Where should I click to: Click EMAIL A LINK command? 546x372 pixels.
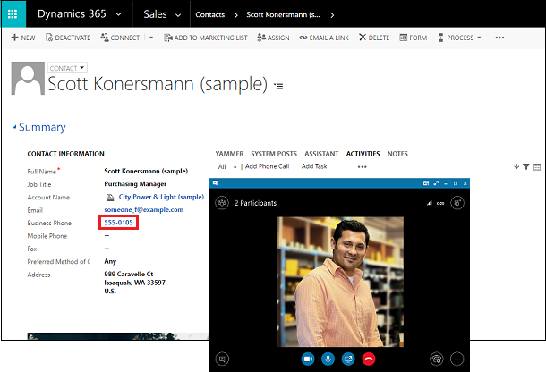(324, 38)
